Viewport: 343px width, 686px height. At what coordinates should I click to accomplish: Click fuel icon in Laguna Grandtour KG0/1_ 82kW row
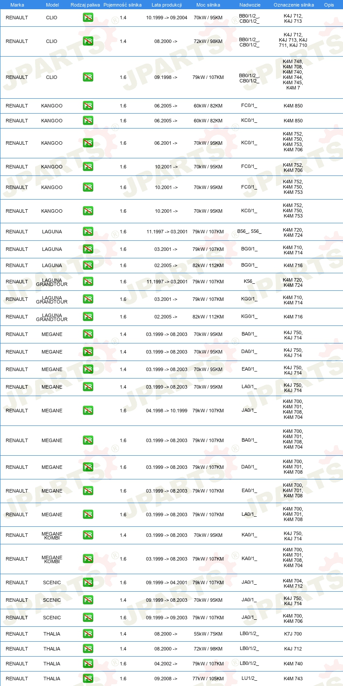click(88, 317)
